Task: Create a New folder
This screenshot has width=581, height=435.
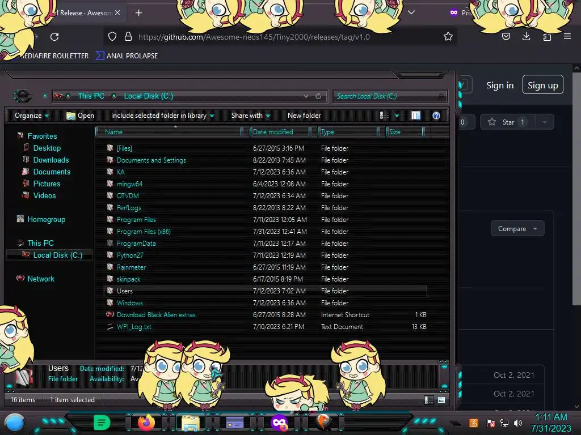Action: [304, 116]
